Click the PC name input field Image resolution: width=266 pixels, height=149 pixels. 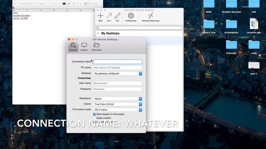(x=117, y=67)
